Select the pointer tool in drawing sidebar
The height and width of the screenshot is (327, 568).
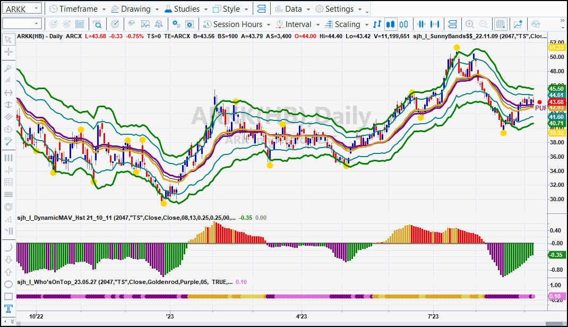tap(8, 39)
